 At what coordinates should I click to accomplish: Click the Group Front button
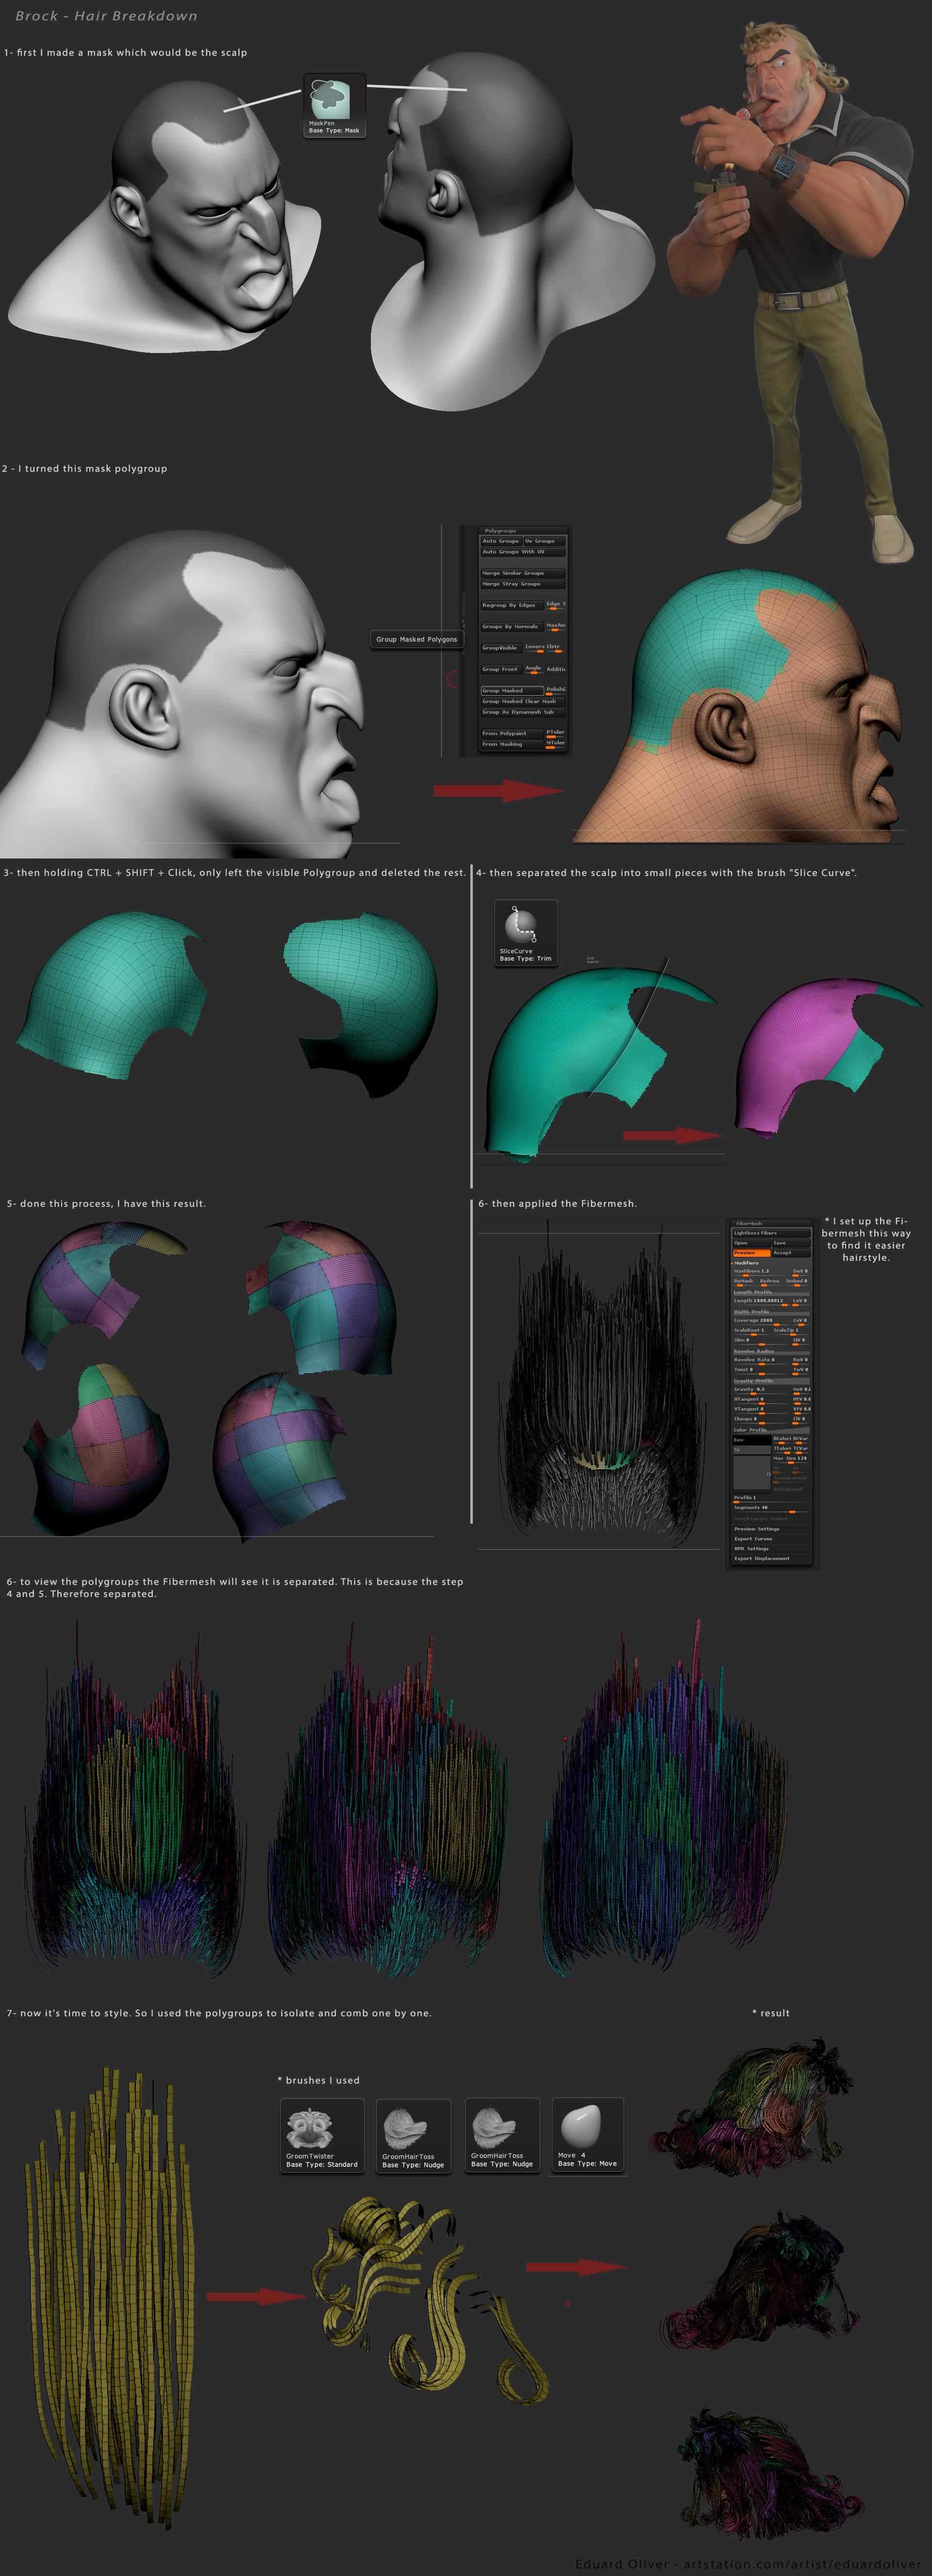(x=501, y=670)
